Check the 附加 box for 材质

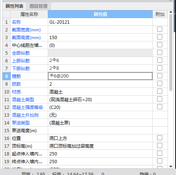[x=160, y=91]
